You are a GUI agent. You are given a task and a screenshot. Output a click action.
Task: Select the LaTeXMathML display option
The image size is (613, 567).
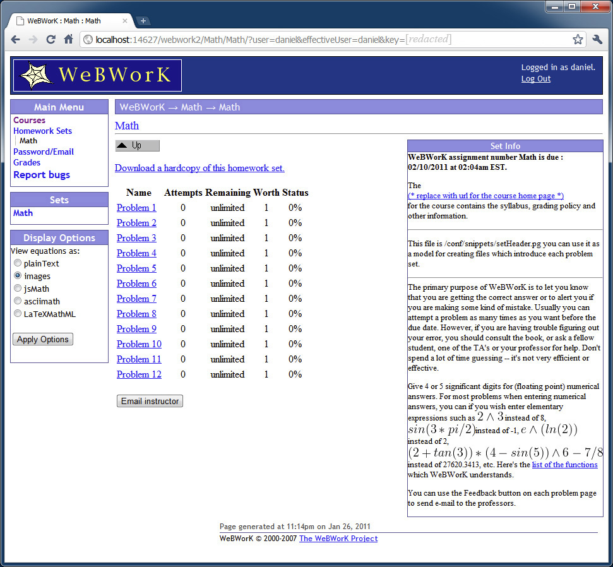pyautogui.click(x=18, y=313)
